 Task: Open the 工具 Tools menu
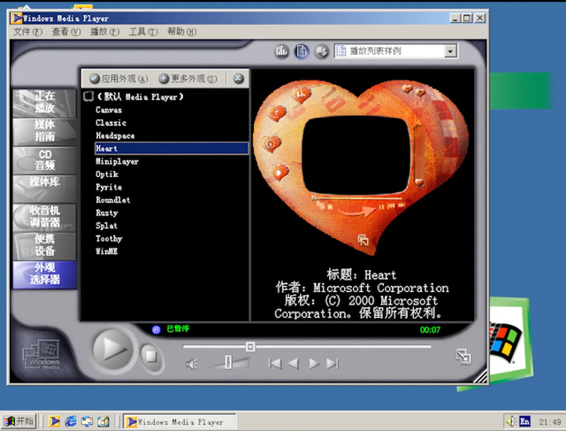[x=143, y=32]
